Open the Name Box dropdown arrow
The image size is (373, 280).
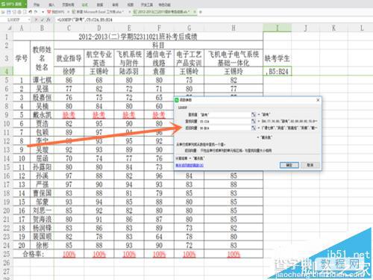(x=29, y=19)
